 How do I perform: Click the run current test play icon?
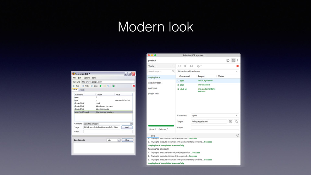[185, 66]
